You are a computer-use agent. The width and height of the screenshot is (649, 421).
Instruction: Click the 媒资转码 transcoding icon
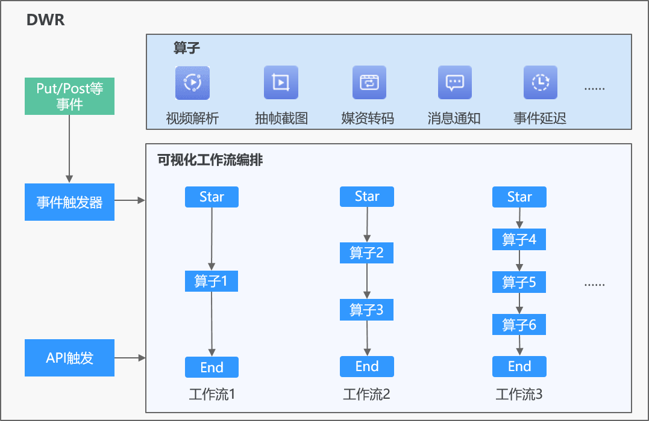click(x=369, y=82)
